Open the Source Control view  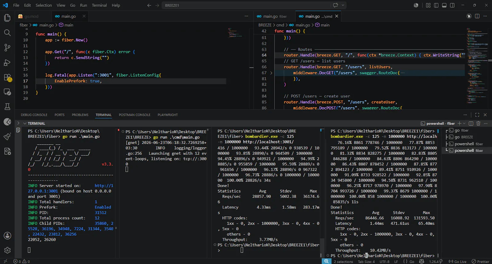tap(7, 47)
